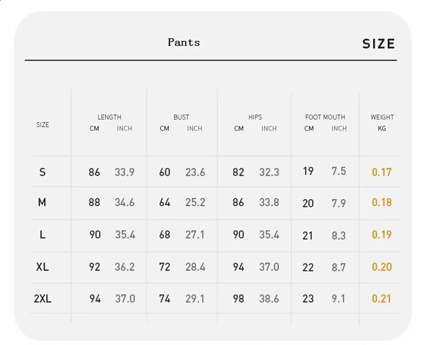426x345 pixels.
Task: Select the S size row label
Action: pos(43,172)
